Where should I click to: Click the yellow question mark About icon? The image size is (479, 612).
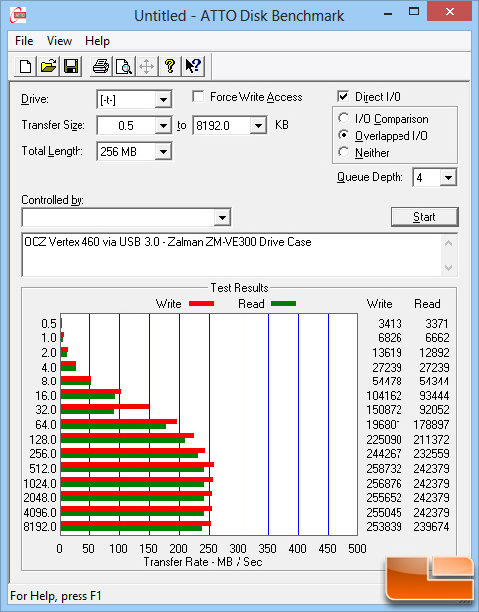(x=169, y=66)
